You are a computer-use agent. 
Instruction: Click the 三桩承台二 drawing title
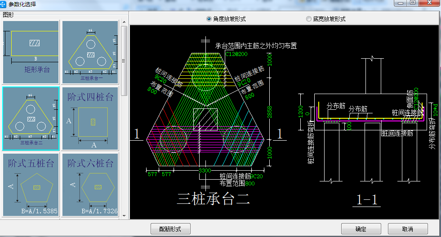point(213,199)
